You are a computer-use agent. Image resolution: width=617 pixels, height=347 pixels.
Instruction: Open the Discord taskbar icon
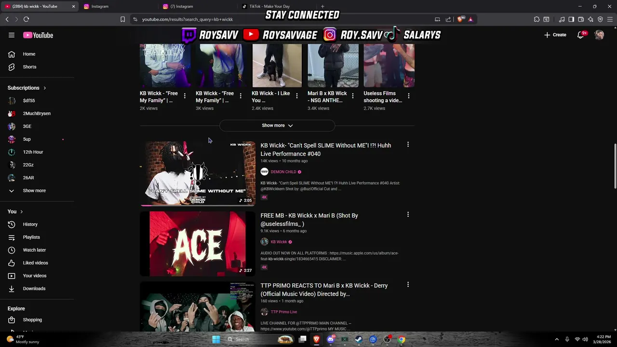pos(331,339)
